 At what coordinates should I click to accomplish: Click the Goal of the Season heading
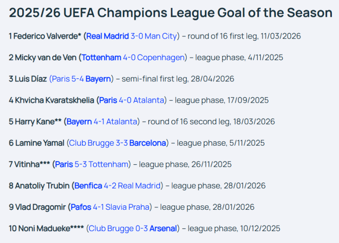click(170, 13)
